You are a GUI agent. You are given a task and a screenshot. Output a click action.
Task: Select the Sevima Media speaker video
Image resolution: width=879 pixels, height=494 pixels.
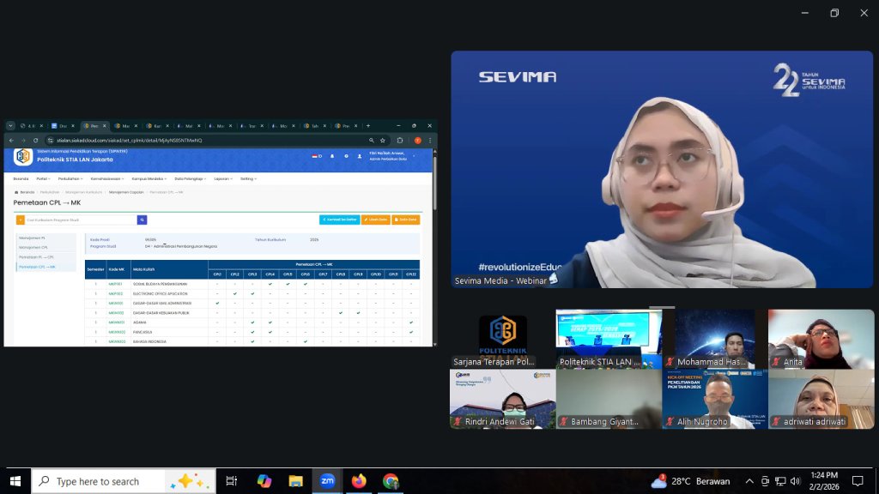coord(633,169)
